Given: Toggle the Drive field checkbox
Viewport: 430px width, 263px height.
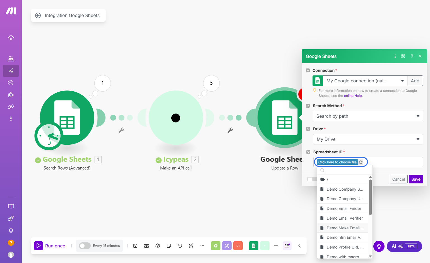Looking at the screenshot, I should (x=308, y=129).
